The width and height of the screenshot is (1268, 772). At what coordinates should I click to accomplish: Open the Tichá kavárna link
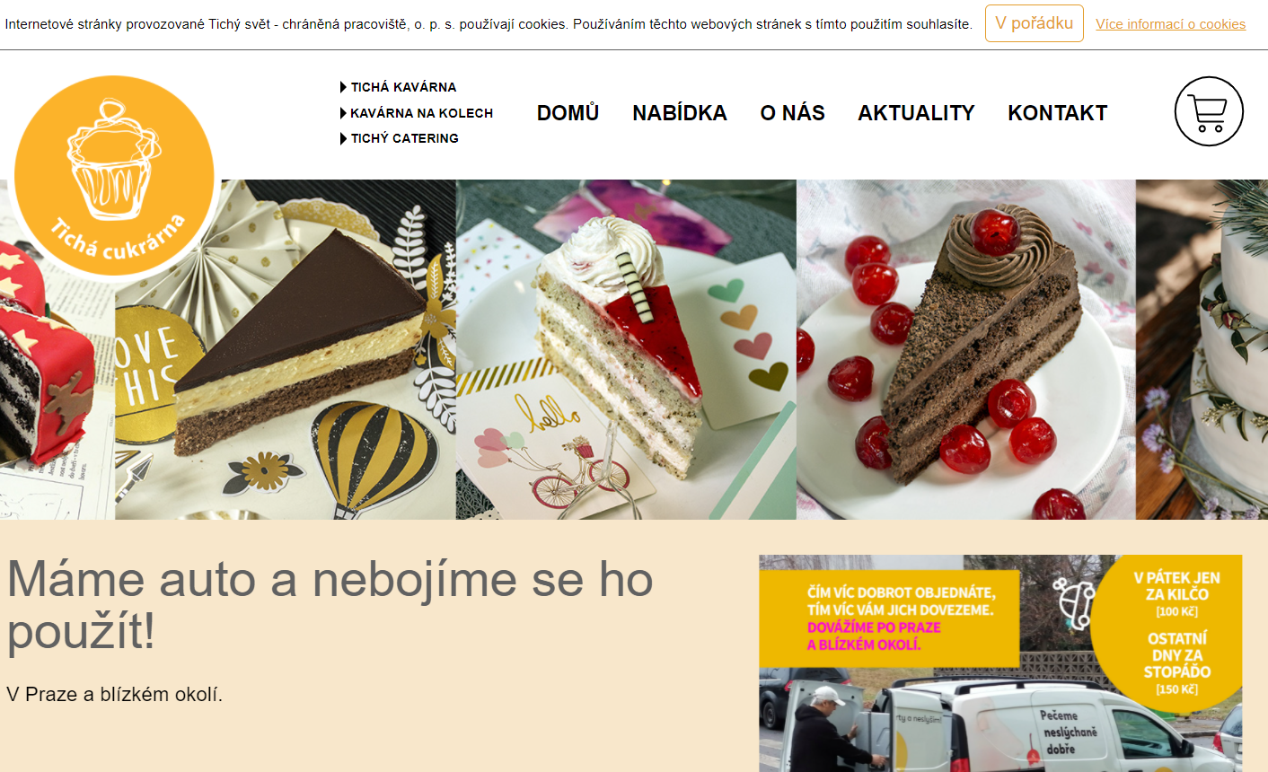click(403, 87)
